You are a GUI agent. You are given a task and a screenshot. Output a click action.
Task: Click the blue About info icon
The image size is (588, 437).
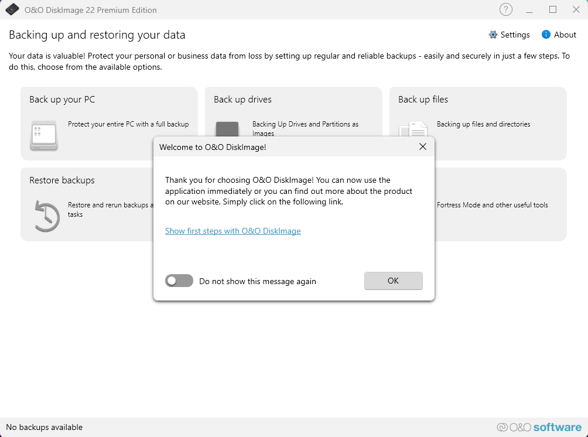546,35
